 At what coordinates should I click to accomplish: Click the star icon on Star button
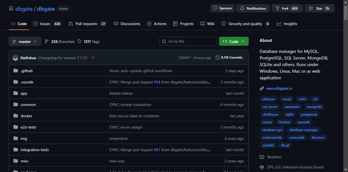coord(311,8)
